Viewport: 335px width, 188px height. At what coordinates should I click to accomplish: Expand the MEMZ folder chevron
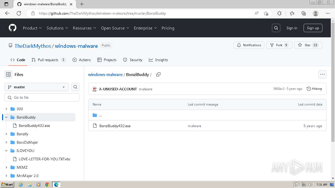pyautogui.click(x=6, y=167)
